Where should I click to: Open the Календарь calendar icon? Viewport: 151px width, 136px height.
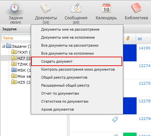106,8
